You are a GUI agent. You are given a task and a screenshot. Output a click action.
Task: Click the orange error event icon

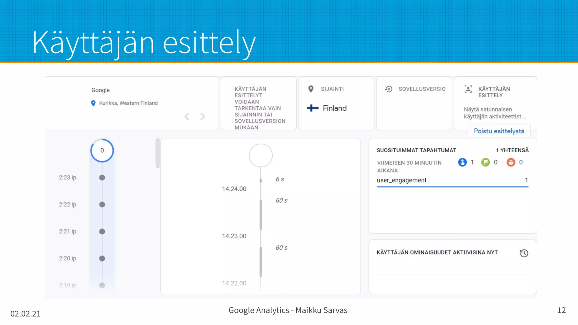511,162
